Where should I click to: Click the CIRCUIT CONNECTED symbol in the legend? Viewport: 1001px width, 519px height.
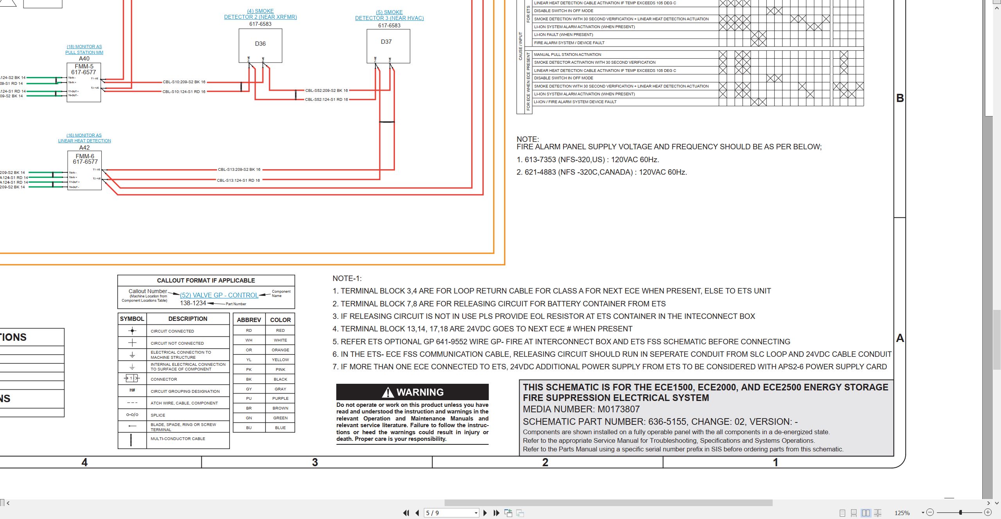132,331
